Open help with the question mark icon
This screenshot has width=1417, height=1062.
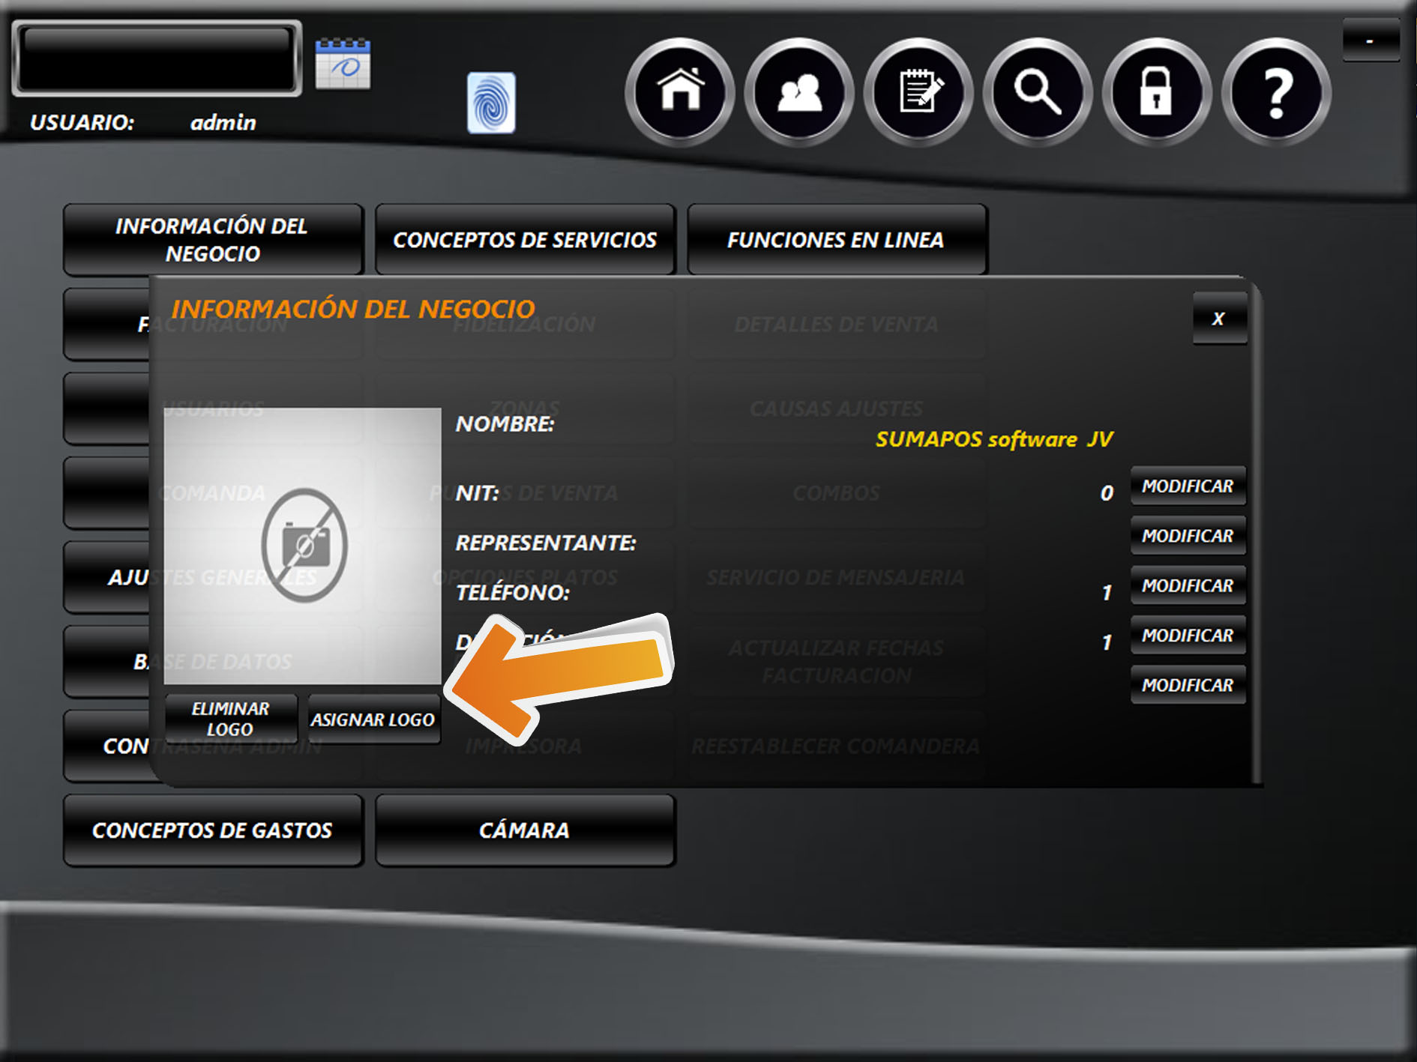(1276, 92)
